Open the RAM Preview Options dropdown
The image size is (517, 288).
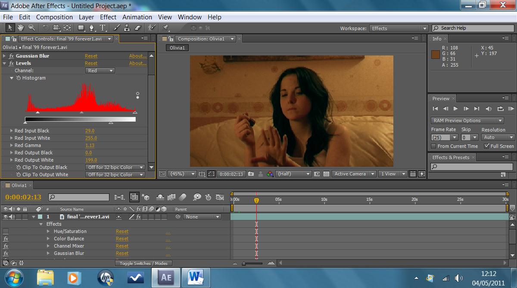point(467,121)
